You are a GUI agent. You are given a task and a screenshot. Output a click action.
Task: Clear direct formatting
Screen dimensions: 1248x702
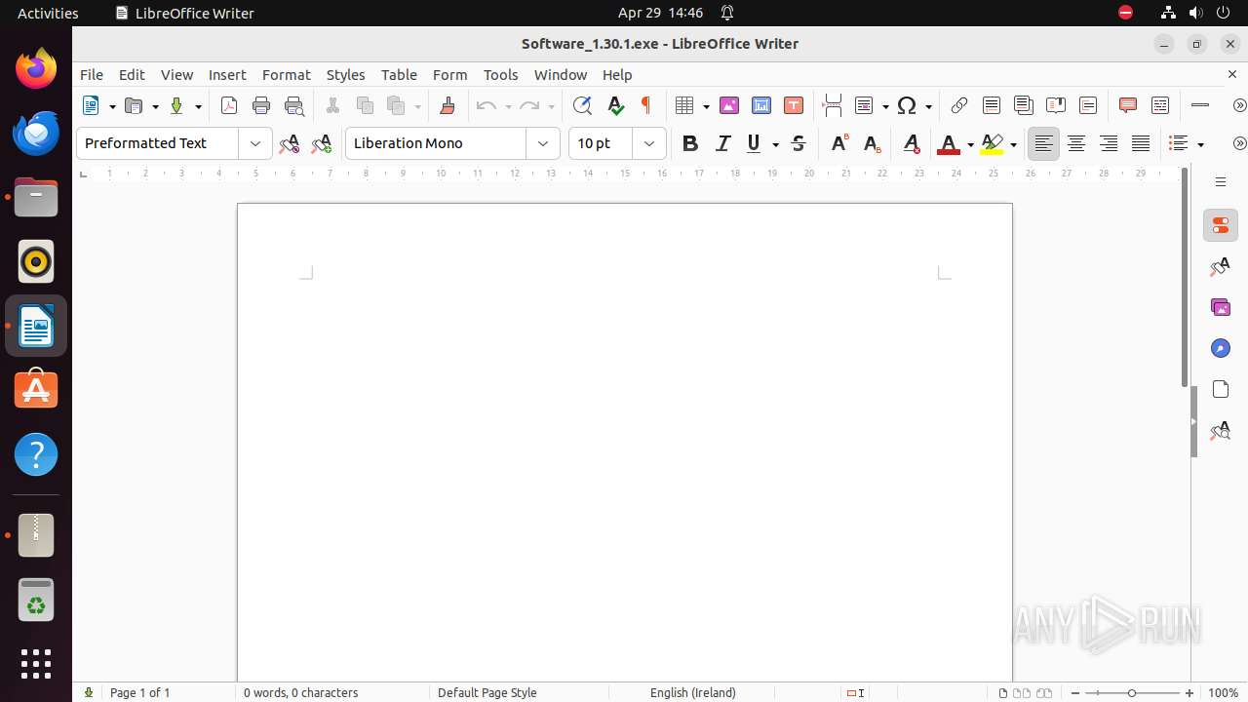coord(912,143)
